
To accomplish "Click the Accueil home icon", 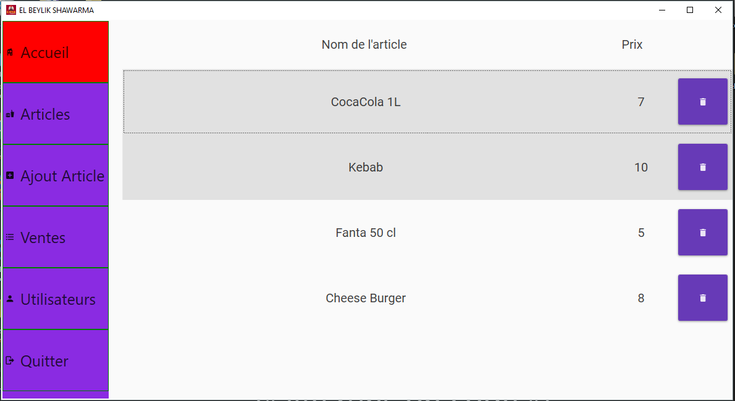I will pyautogui.click(x=10, y=53).
